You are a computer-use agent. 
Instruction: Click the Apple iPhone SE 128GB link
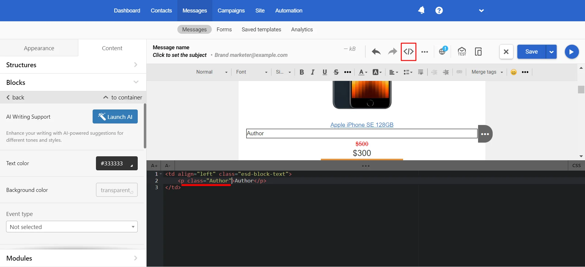pyautogui.click(x=362, y=125)
